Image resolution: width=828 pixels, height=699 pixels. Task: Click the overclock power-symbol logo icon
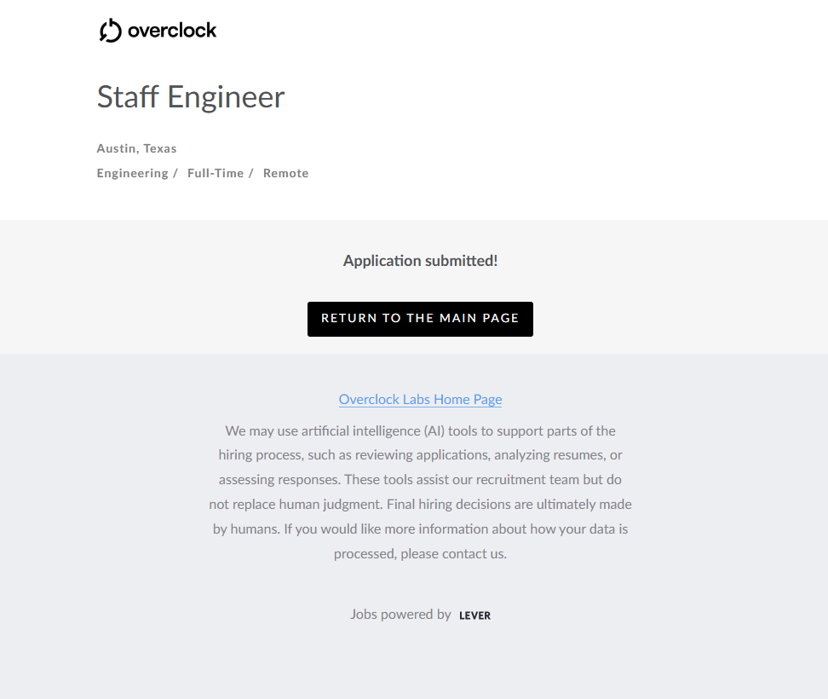(111, 31)
